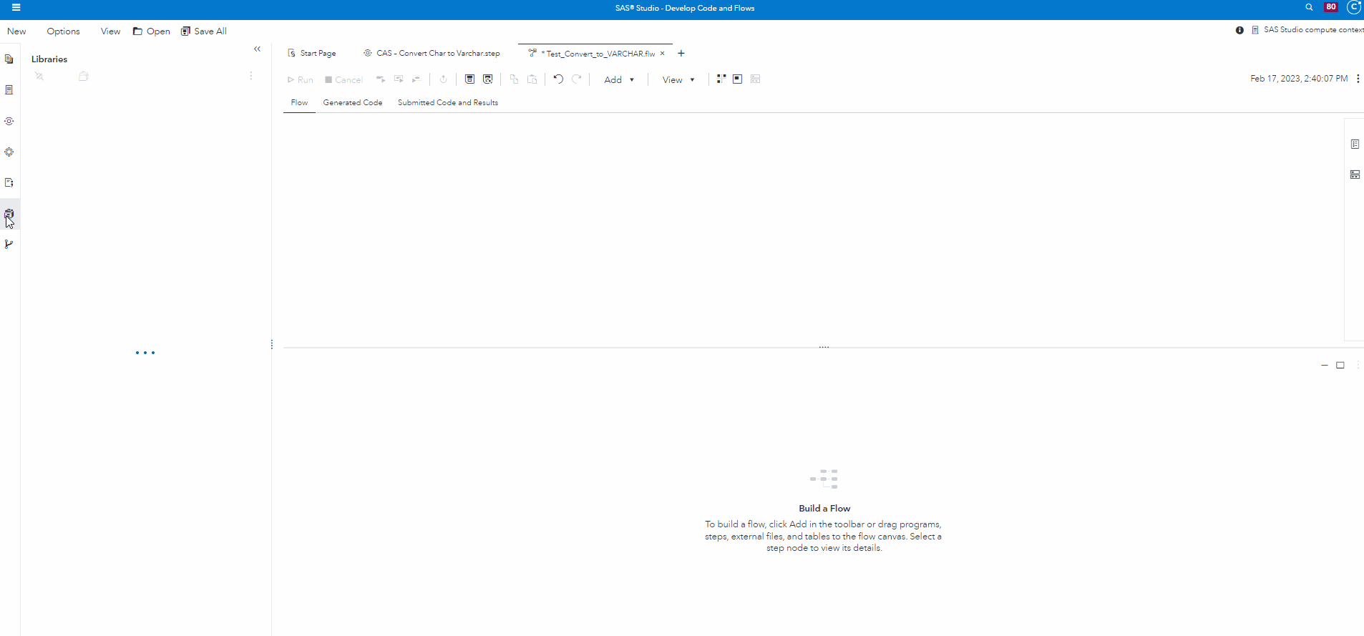This screenshot has height=636, width=1364.
Task: Add a new tab with plus button
Action: (x=681, y=54)
